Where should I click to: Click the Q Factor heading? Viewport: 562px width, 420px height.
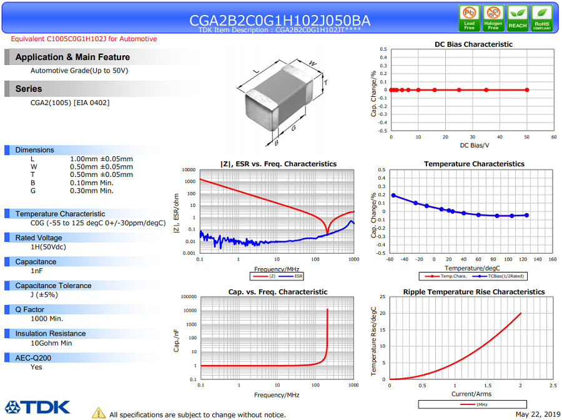pyautogui.click(x=29, y=309)
